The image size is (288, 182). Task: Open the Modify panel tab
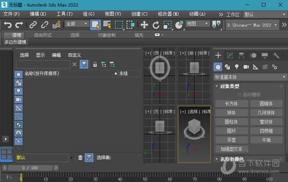click(x=230, y=56)
